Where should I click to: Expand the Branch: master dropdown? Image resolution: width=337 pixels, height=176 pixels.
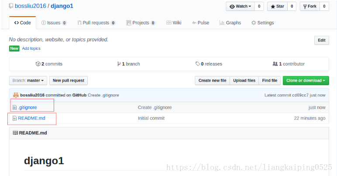click(28, 81)
